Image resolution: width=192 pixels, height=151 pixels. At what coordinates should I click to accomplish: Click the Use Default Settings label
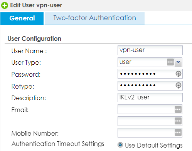(154, 146)
